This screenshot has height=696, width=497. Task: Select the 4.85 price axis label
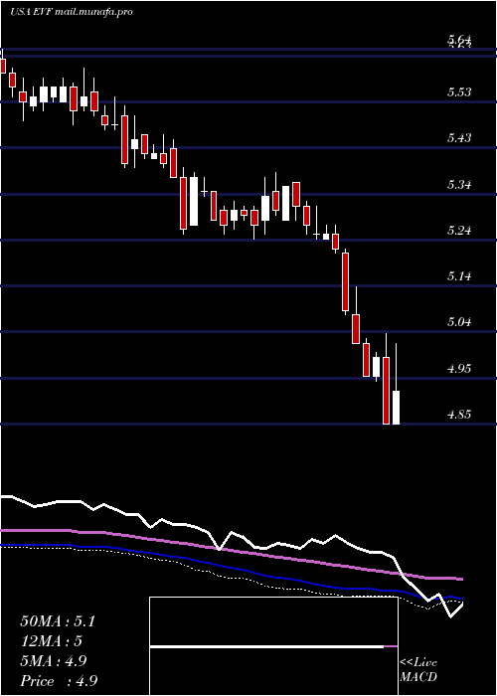click(459, 415)
